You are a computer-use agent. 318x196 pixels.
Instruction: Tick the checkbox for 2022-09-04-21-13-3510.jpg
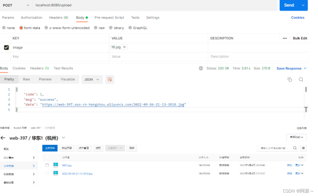(47, 173)
